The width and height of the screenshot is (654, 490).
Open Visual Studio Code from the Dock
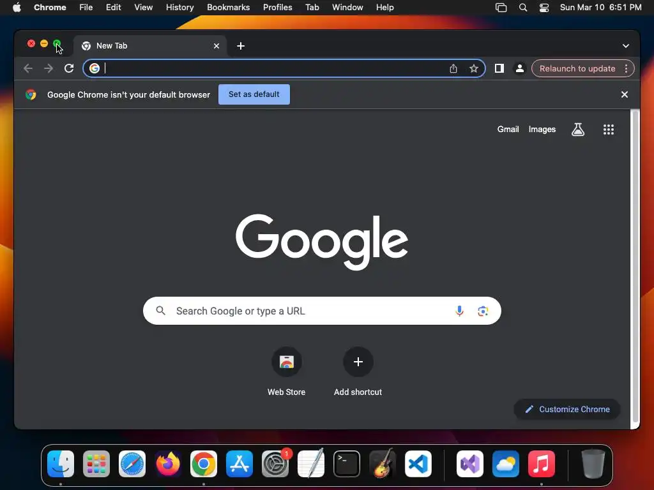(x=418, y=464)
